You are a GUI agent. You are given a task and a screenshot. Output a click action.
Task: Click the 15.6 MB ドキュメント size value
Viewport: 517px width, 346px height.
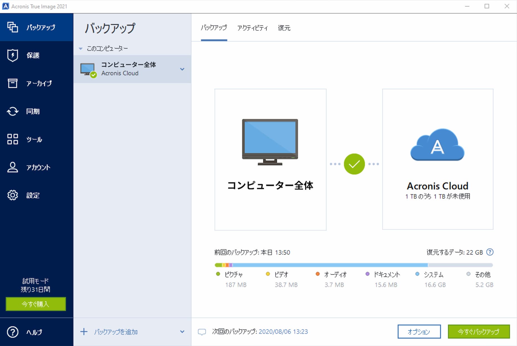386,285
